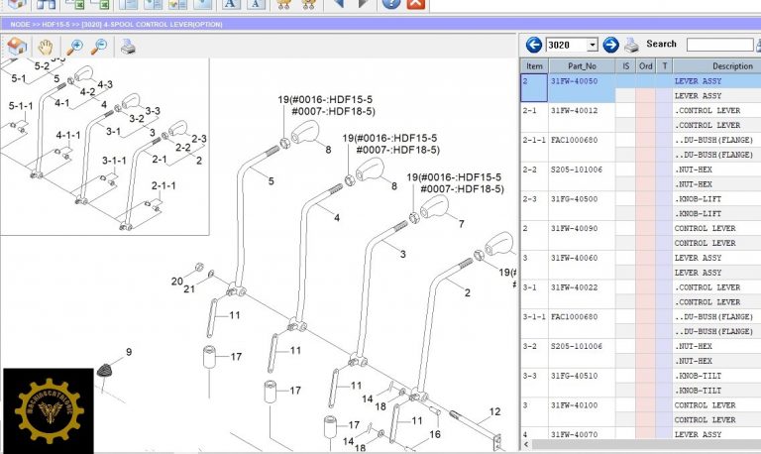Image resolution: width=761 pixels, height=454 pixels.
Task: Sort by the Part_No column header
Action: click(x=583, y=65)
